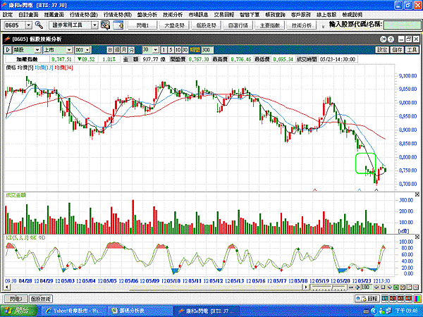Open the 自訂畫面 menu

[x=28, y=15]
